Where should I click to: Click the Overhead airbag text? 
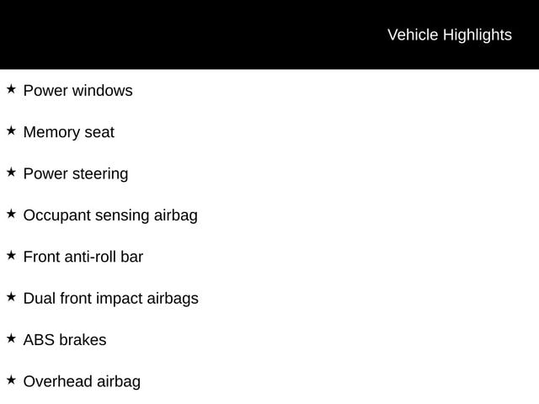pyautogui.click(x=82, y=382)
